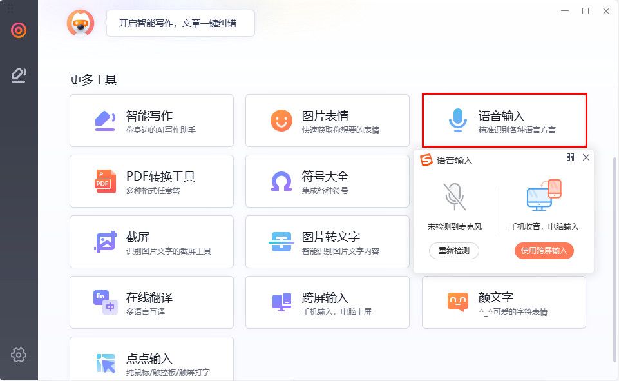619x381 pixels.
Task: Click the mascot avatar at top
Action: [81, 23]
